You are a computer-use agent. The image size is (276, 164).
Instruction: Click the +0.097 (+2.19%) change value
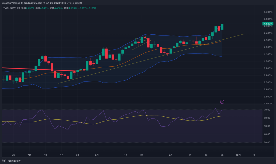[87, 8]
